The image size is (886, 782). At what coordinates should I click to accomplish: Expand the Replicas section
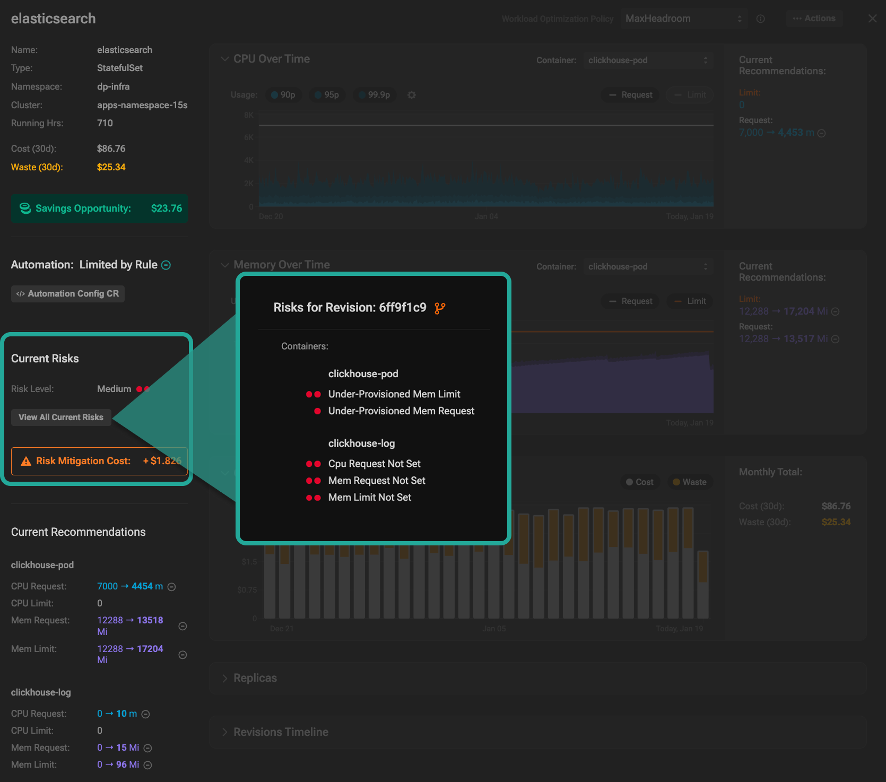pos(225,679)
